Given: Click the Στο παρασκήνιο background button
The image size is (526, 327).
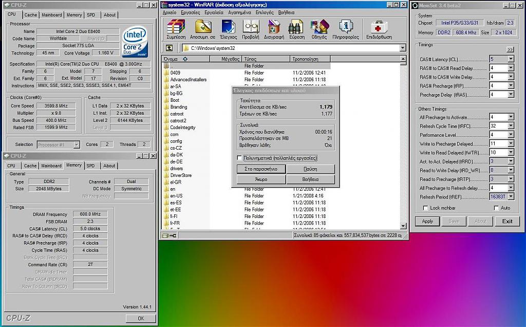Looking at the screenshot, I should tap(261, 169).
